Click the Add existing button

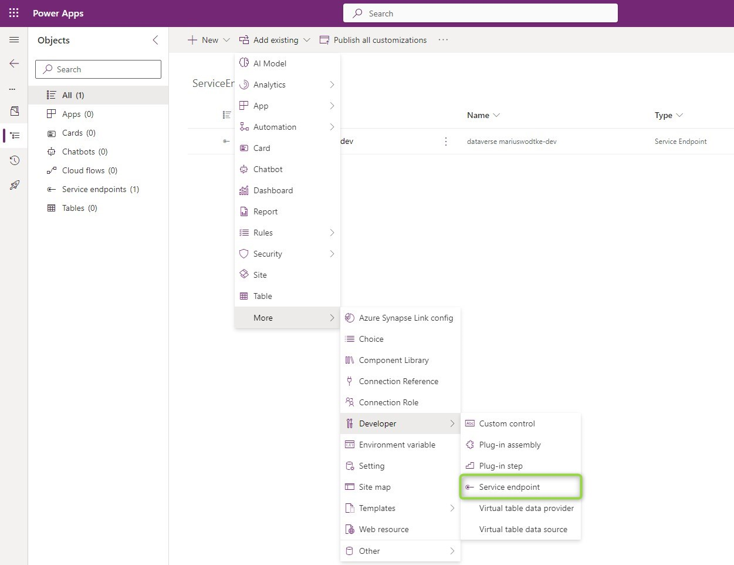[x=275, y=40]
